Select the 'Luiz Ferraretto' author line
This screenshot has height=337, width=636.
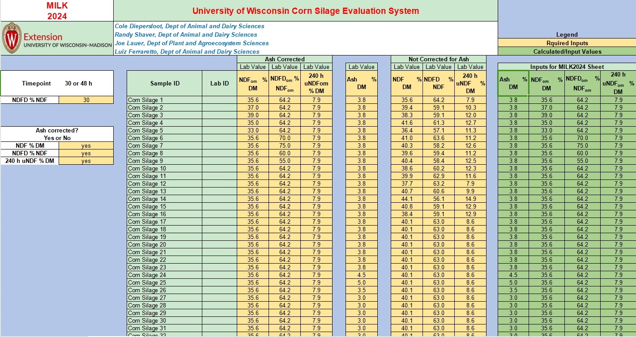coord(187,51)
